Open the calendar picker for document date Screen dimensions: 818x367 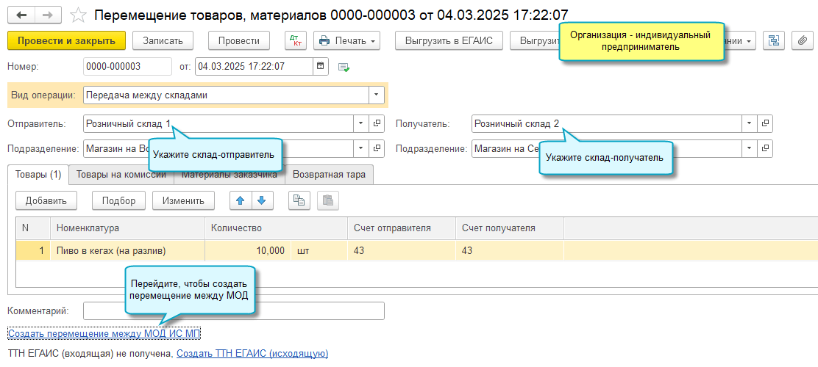tap(320, 67)
